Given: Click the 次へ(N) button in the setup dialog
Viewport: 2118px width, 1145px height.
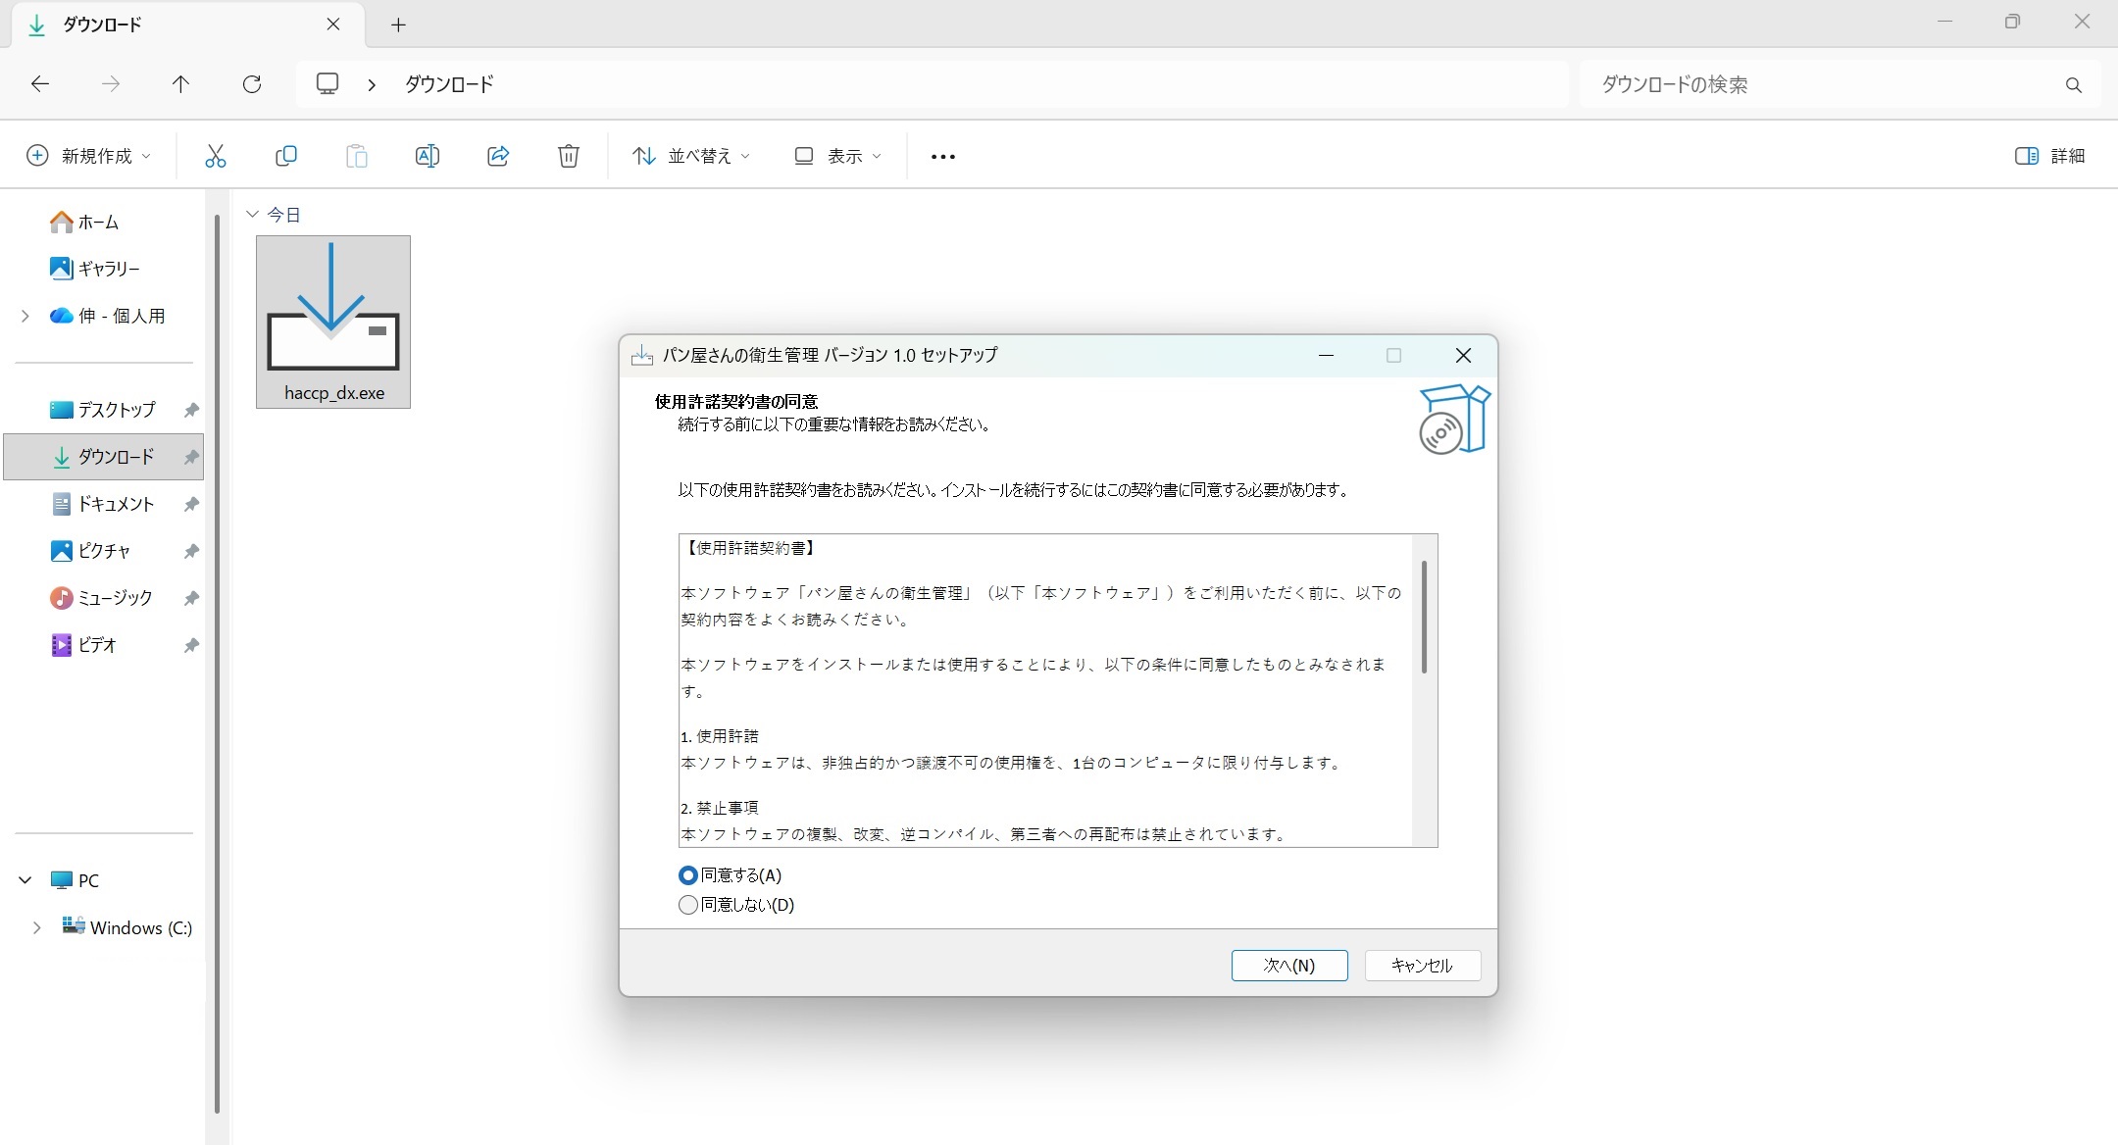Looking at the screenshot, I should [1289, 966].
